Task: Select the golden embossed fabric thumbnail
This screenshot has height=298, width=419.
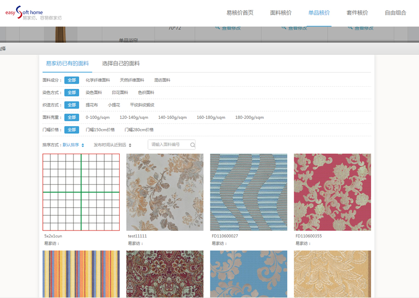Action: 332,274
